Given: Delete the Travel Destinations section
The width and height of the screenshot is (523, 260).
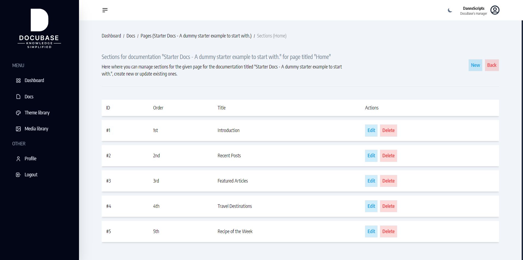Looking at the screenshot, I should click(388, 206).
